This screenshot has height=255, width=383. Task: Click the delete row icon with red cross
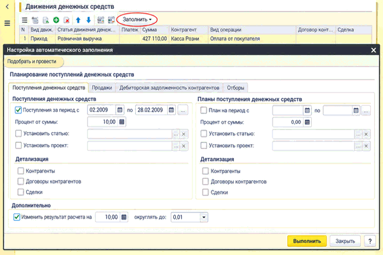tap(67, 20)
